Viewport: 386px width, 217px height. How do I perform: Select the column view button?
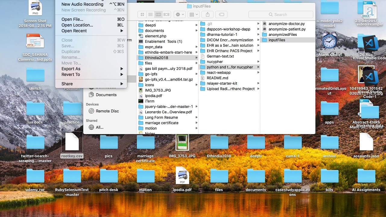tap(158, 14)
